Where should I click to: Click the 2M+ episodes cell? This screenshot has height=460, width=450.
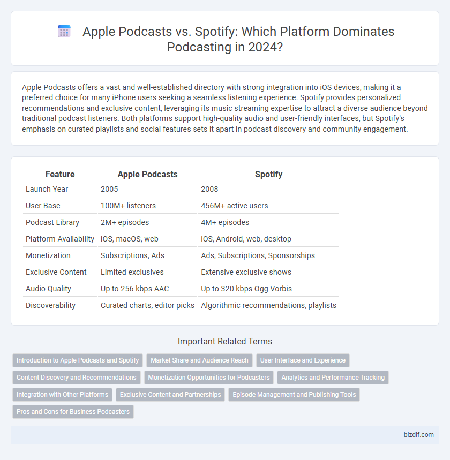click(x=147, y=222)
